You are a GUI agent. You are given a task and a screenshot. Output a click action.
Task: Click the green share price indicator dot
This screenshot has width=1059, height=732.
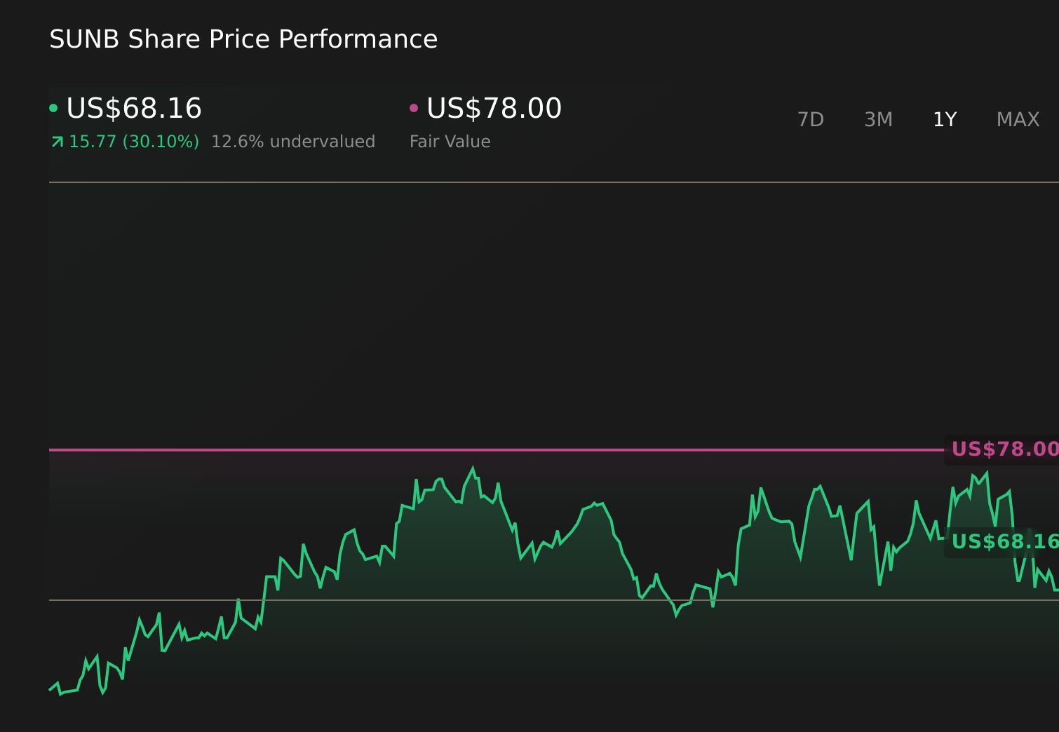pyautogui.click(x=53, y=107)
